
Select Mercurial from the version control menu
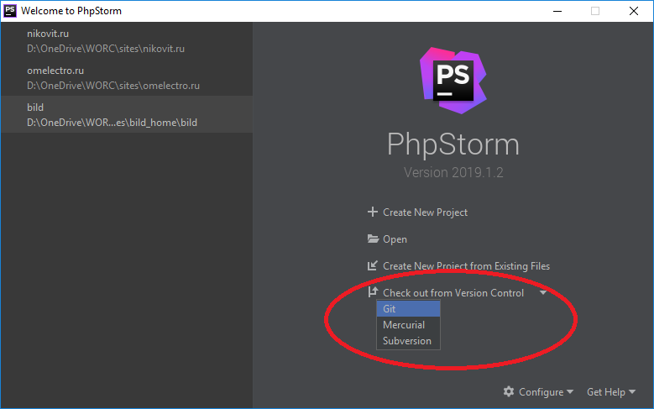(x=408, y=325)
